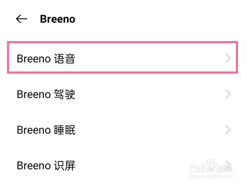Image resolution: width=247 pixels, height=185 pixels.
Task: Click the 驾驶 characters in second row
Action: coord(65,94)
